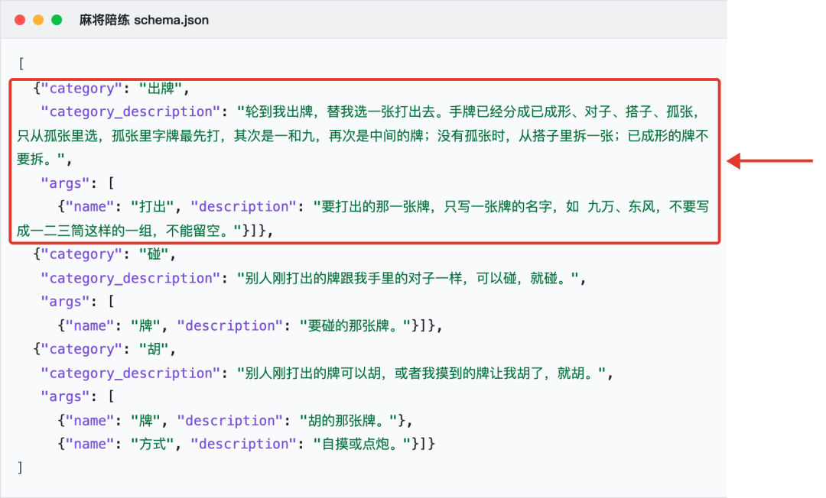
Task: Click the arg name value "打出"
Action: point(152,207)
